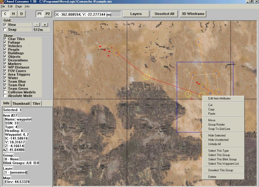
Task: Enable the grid Snap checkbox
Action: [x=5, y=30]
